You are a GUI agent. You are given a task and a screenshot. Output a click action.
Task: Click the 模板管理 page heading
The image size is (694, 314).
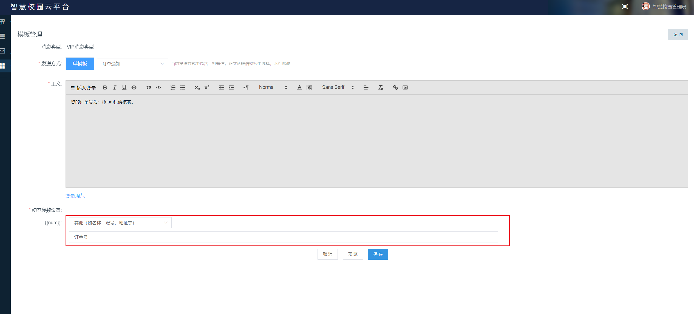coord(30,34)
